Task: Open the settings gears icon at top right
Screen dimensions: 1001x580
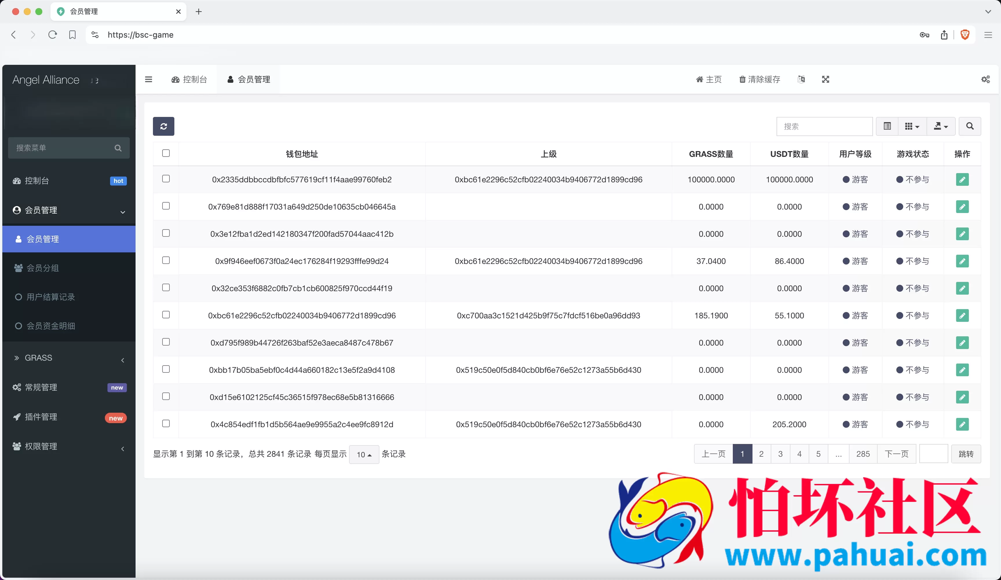Action: coord(986,79)
